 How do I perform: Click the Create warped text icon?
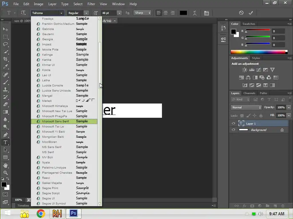pos(195,13)
